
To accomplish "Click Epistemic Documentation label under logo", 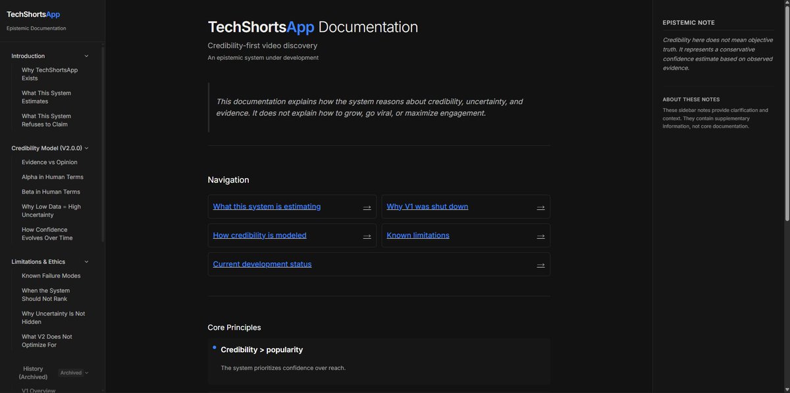I will (x=36, y=28).
